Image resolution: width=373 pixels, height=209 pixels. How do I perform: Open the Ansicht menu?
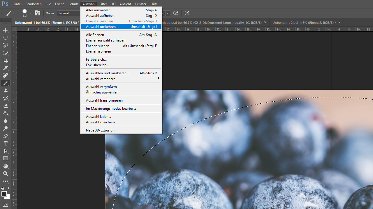[x=125, y=4]
